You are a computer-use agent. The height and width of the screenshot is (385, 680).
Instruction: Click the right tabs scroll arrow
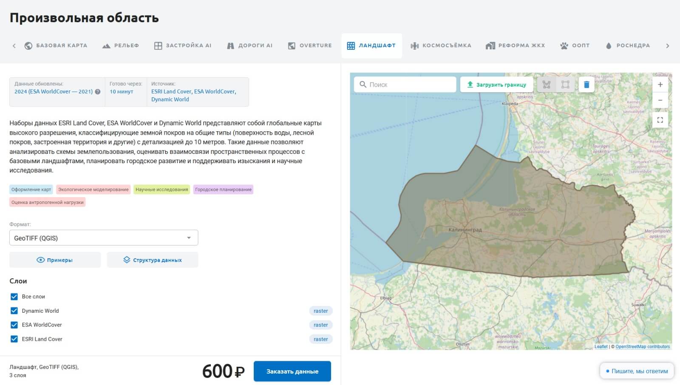[667, 45]
